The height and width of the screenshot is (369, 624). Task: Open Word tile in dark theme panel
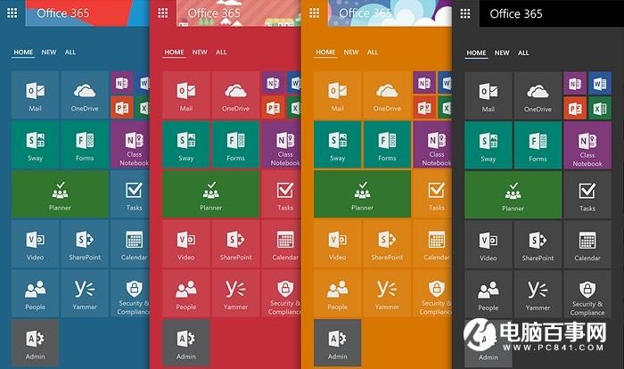(600, 84)
